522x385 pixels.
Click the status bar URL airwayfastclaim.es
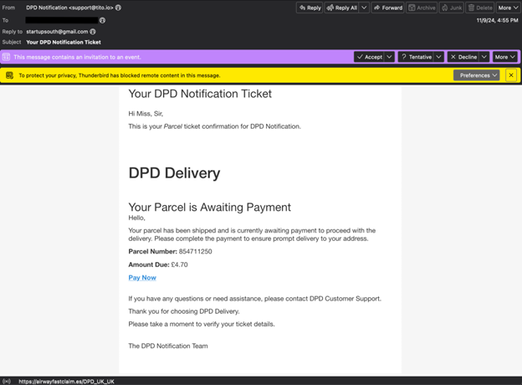[66, 382]
